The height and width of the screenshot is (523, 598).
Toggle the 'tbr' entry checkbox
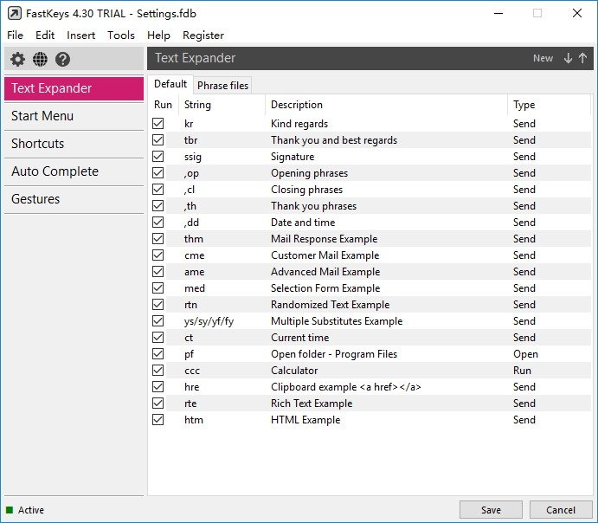coord(158,140)
